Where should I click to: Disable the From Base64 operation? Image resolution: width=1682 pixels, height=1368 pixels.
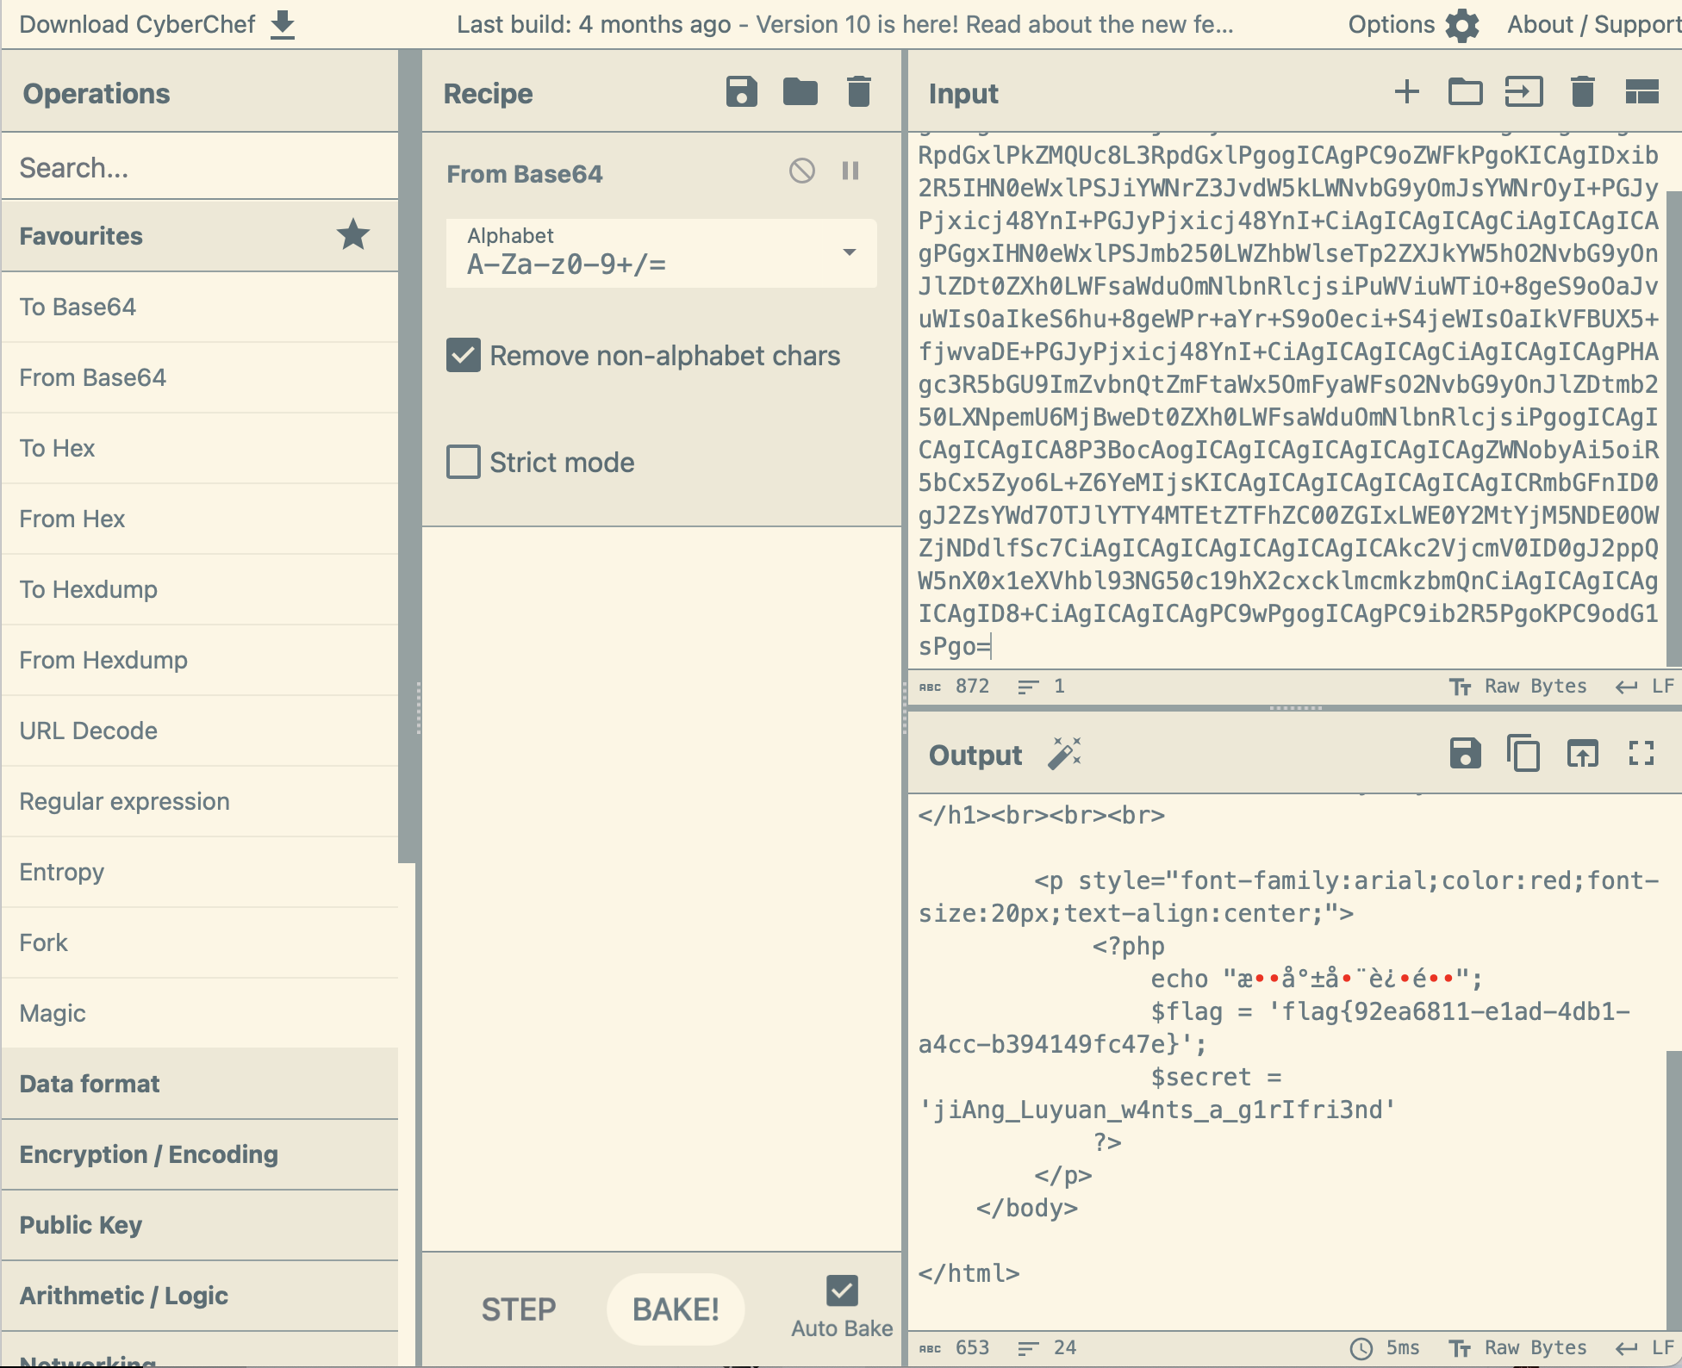tap(801, 171)
